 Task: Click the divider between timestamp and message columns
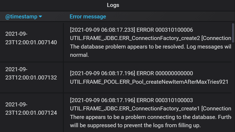pyautogui.click(x=63, y=77)
